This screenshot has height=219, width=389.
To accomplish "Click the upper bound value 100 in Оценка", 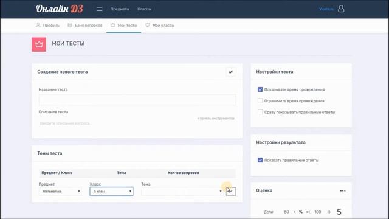I will [318, 212].
